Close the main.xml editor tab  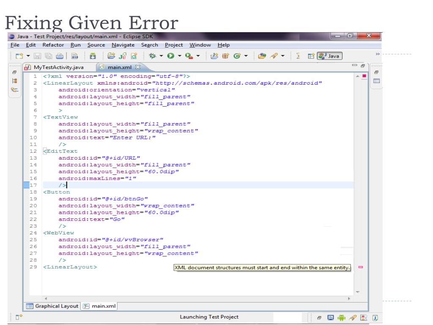click(138, 67)
